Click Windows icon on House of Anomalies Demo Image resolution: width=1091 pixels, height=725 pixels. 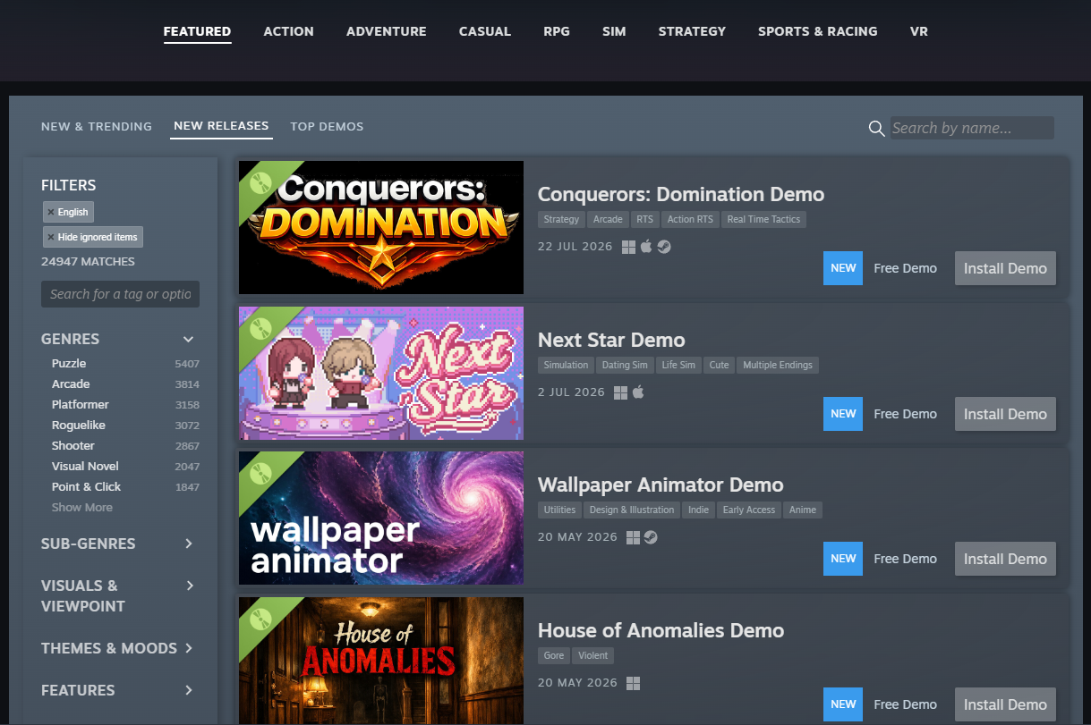[x=633, y=683]
